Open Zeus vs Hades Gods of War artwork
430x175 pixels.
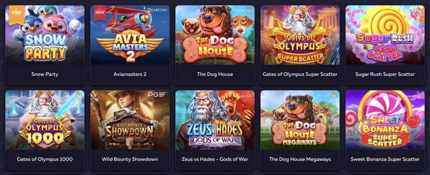coord(215,120)
